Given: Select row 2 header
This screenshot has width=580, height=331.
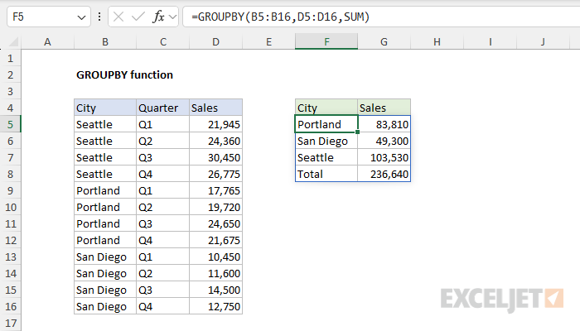Looking at the screenshot, I should (10, 75).
